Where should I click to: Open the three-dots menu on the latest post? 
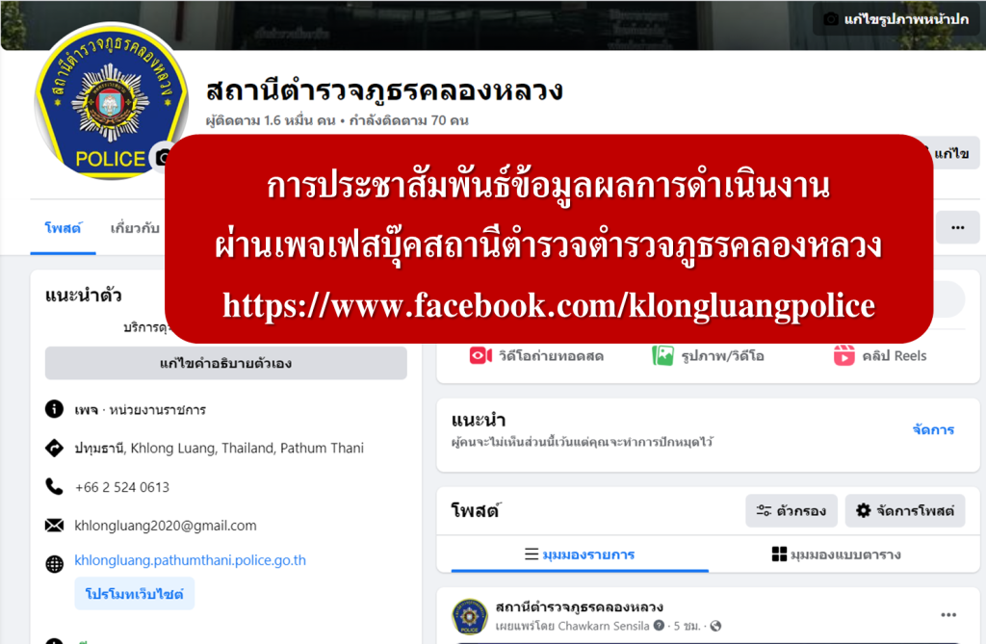click(948, 615)
